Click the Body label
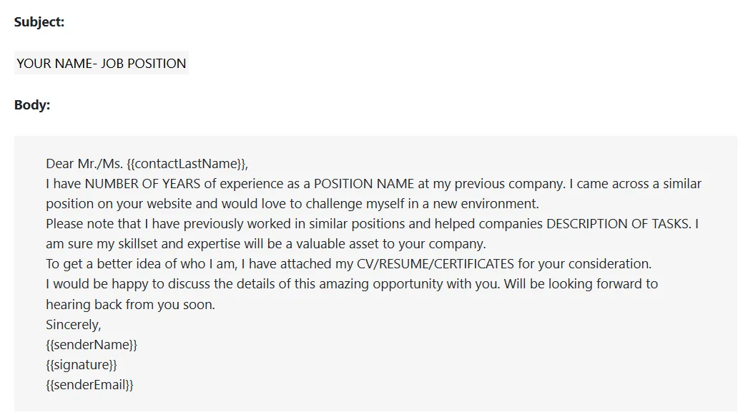 pos(32,105)
